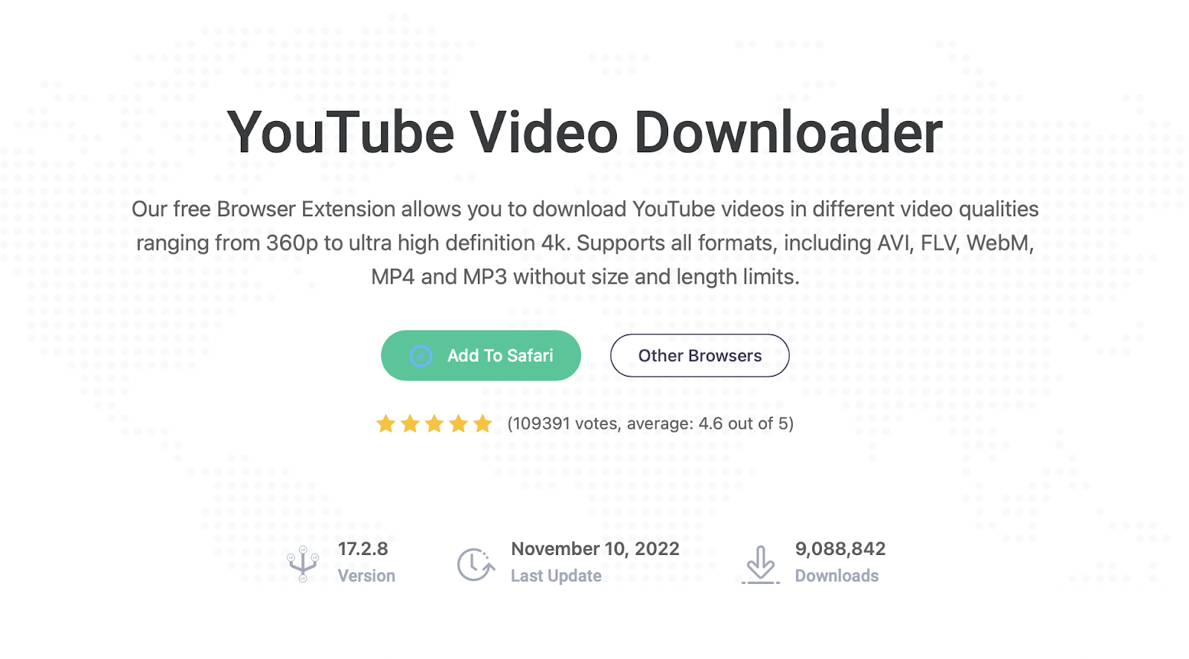The height and width of the screenshot is (659, 1189).
Task: Click the November 10, 2022 date
Action: coord(595,549)
